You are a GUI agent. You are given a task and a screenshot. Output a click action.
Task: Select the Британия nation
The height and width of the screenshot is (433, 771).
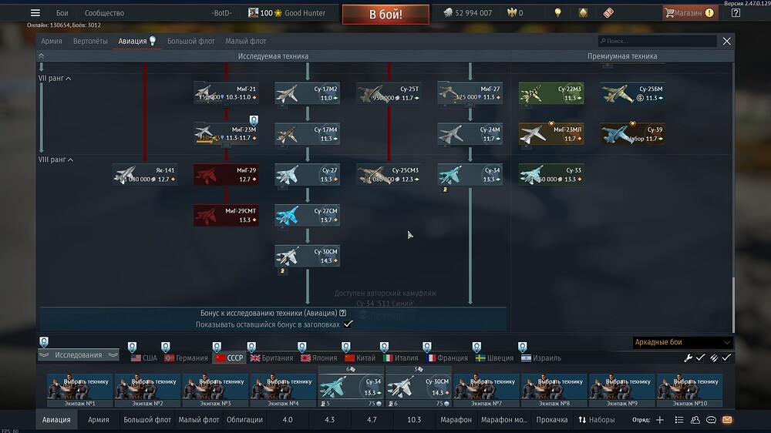tap(271, 358)
